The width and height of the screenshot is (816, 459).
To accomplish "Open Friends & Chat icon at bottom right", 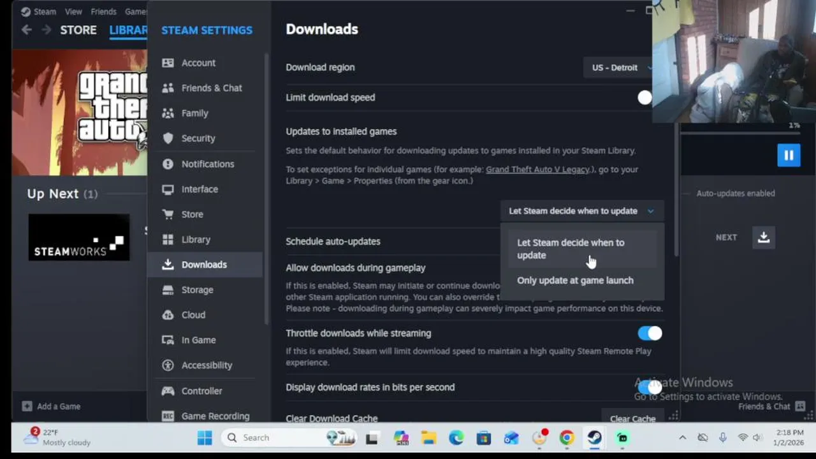I will [x=800, y=407].
